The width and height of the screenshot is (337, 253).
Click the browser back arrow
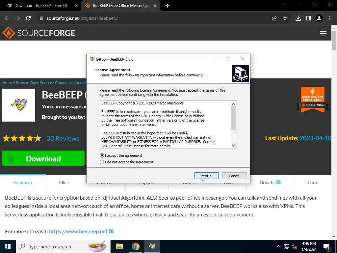point(7,18)
